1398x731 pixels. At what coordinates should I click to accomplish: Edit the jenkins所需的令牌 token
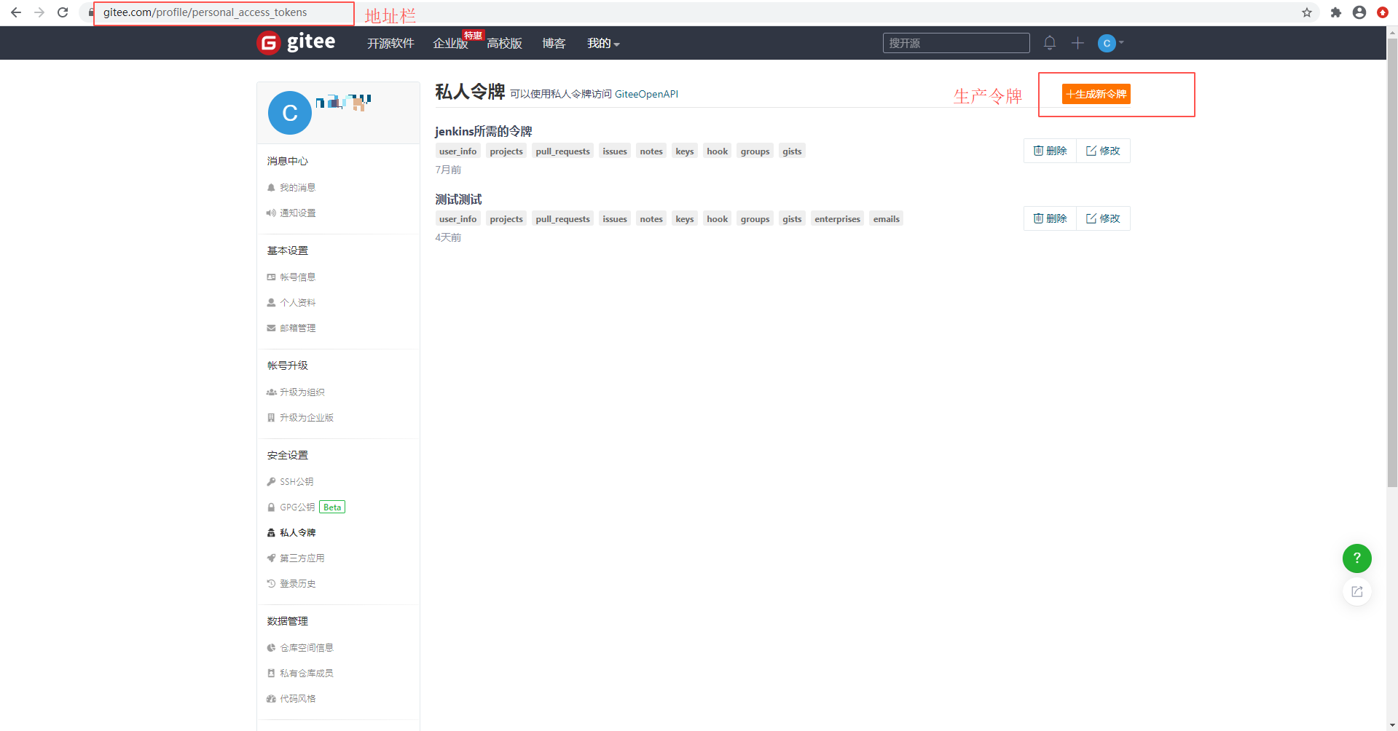1103,151
